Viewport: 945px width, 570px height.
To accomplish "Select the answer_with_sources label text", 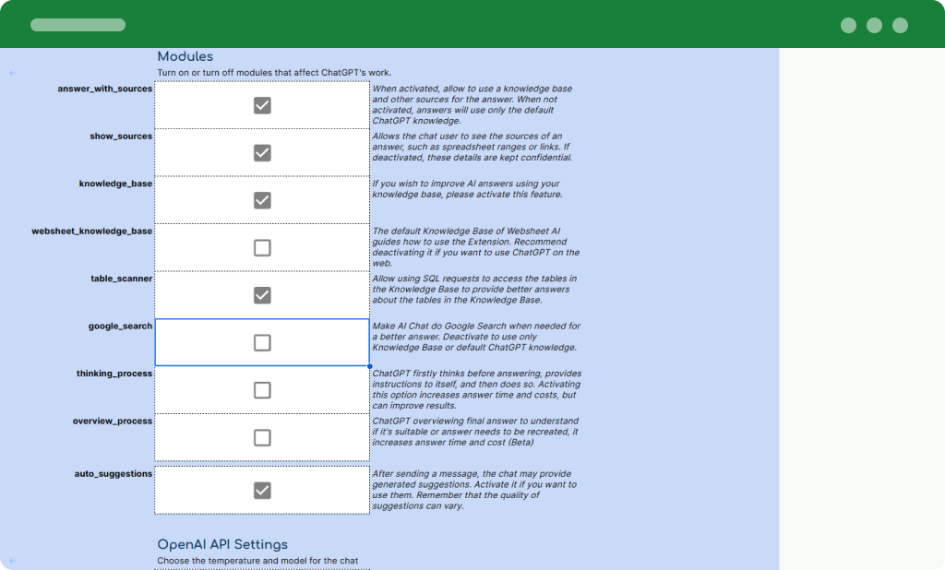I will [104, 89].
